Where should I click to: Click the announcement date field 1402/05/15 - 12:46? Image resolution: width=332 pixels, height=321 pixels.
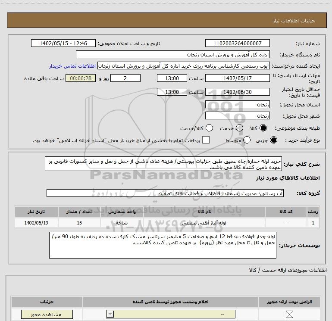click(x=63, y=43)
